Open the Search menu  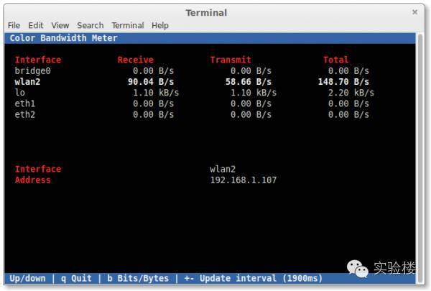click(91, 25)
